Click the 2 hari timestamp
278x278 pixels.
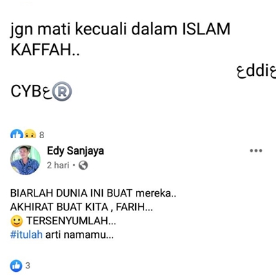pyautogui.click(x=58, y=165)
